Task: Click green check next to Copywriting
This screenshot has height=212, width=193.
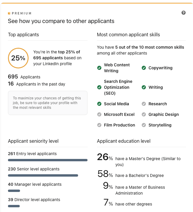Action: tap(144, 68)
